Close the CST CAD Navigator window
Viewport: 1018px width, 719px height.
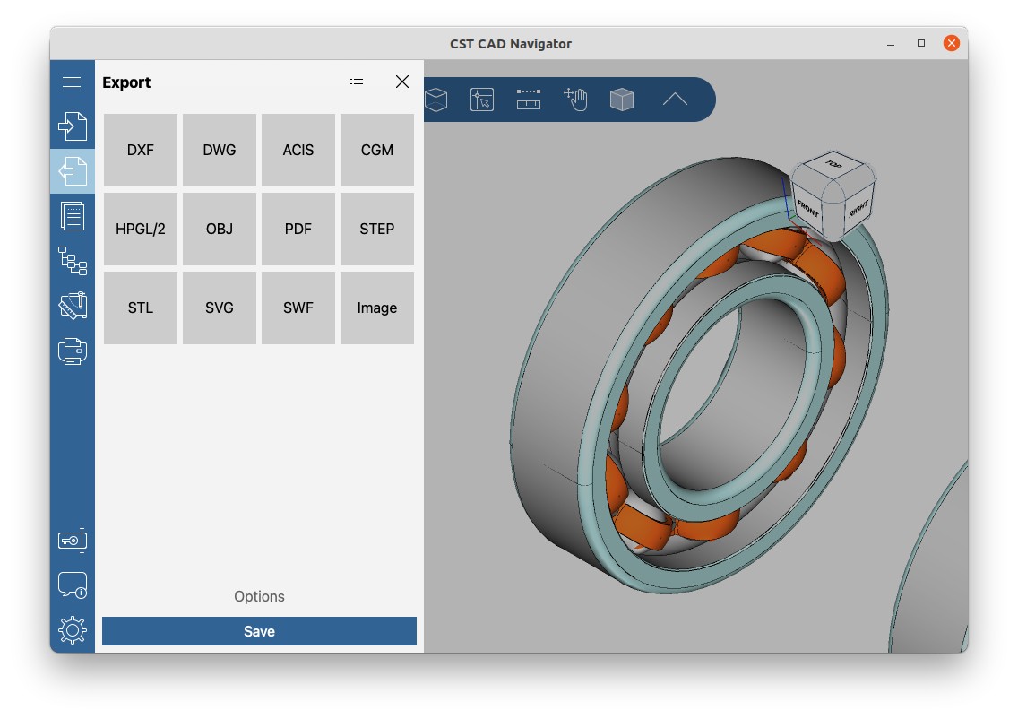951,43
